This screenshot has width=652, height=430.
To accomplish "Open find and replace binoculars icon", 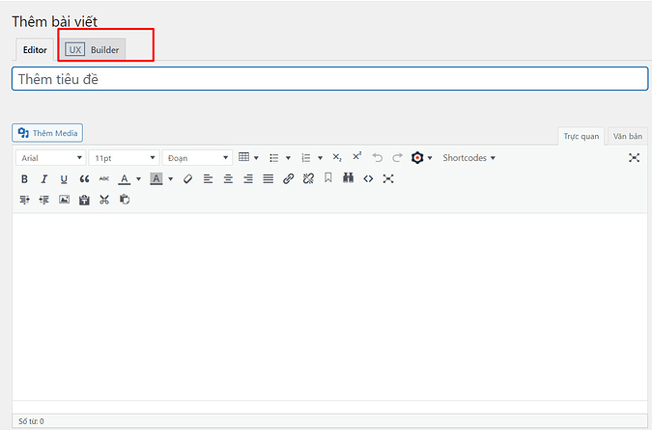I will [348, 179].
